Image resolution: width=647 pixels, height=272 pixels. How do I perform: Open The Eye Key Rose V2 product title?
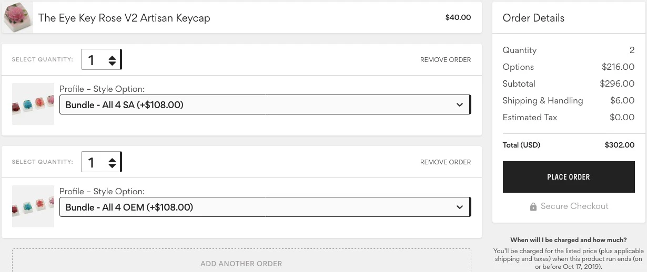click(x=124, y=18)
